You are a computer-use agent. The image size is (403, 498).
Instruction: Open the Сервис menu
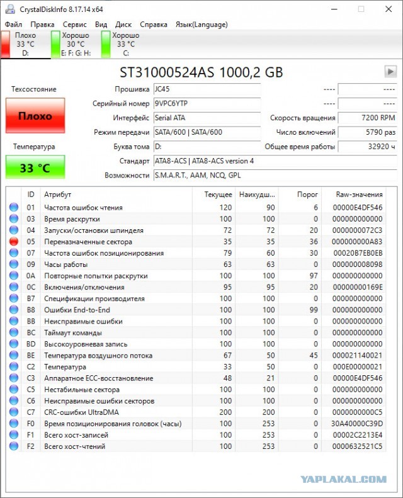click(x=75, y=25)
